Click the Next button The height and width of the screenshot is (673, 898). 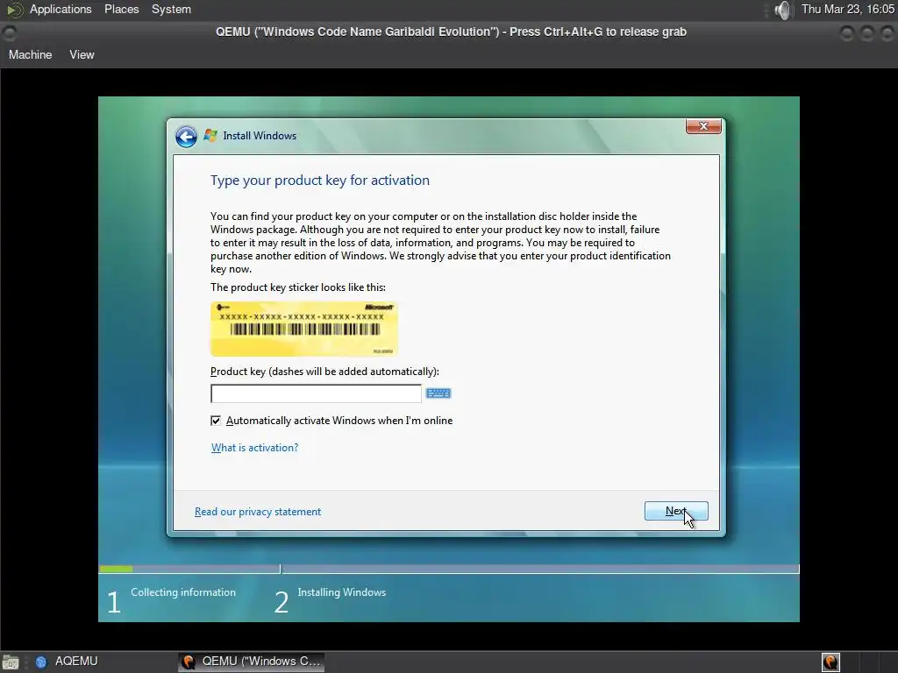(676, 511)
